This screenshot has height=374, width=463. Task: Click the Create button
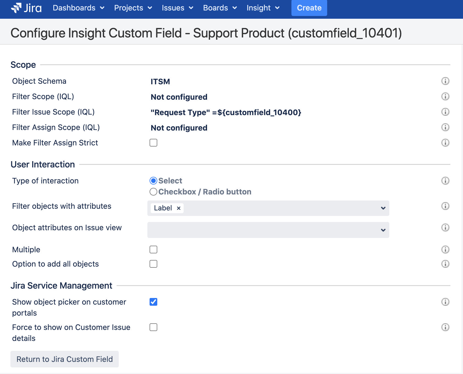(x=309, y=8)
